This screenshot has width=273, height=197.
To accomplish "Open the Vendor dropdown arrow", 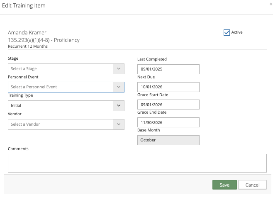I will (x=119, y=124).
